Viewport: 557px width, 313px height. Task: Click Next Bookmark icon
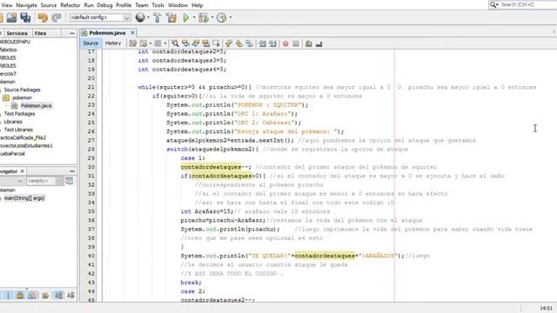[x=239, y=43]
